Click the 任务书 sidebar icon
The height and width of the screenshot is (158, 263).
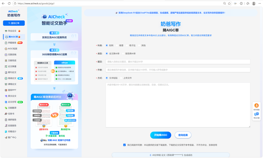click(6, 114)
